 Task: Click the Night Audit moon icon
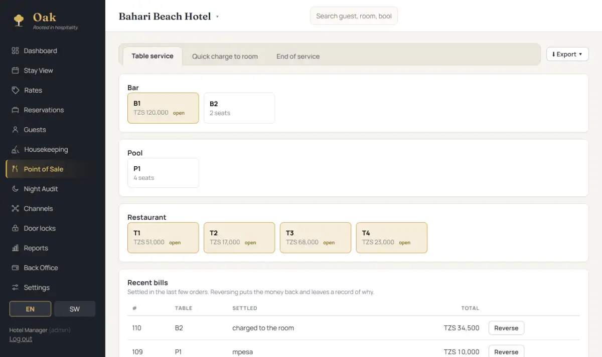(x=15, y=189)
